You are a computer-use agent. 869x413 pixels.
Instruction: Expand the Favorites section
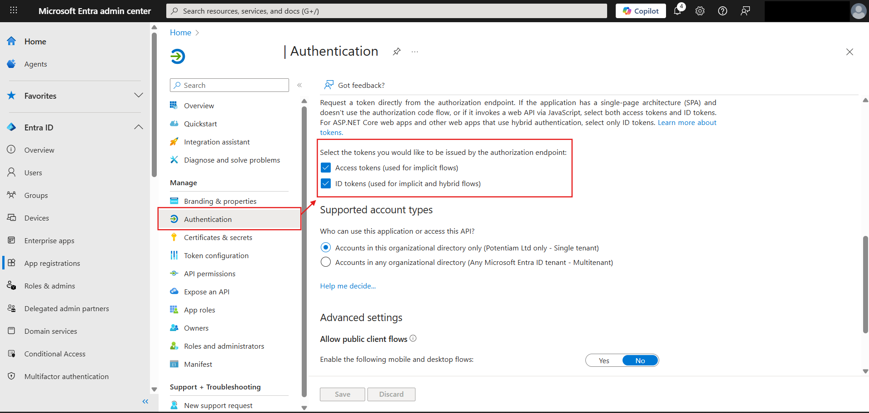pyautogui.click(x=138, y=96)
